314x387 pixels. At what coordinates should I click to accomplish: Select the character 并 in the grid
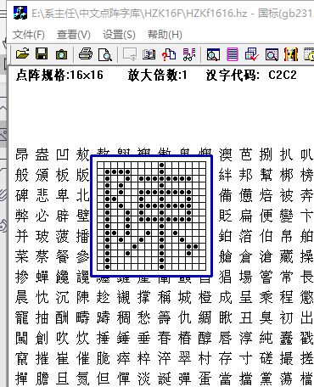coord(22,236)
